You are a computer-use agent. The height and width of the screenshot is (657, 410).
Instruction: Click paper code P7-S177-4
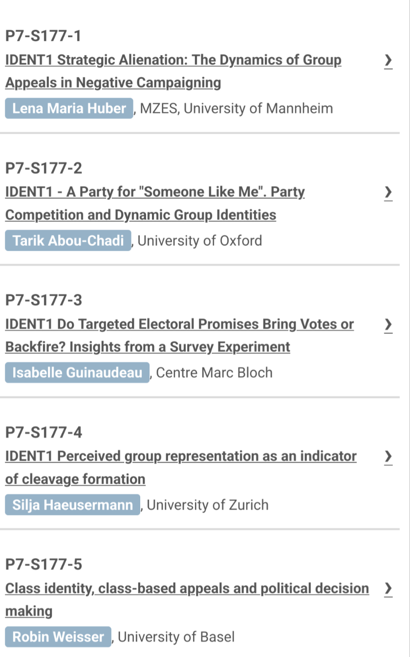tap(43, 433)
